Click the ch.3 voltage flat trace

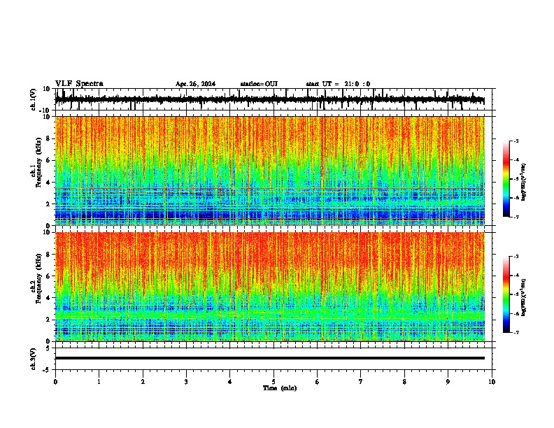click(269, 358)
